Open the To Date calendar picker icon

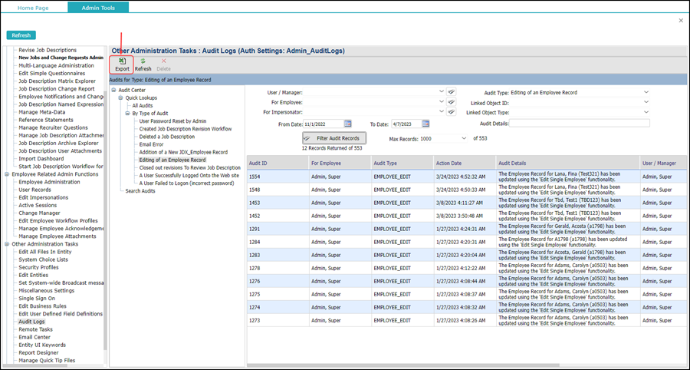[x=426, y=124]
